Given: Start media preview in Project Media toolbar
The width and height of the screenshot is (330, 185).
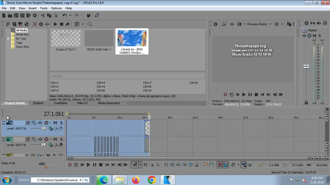Looking at the screenshot, I should coord(55,24).
